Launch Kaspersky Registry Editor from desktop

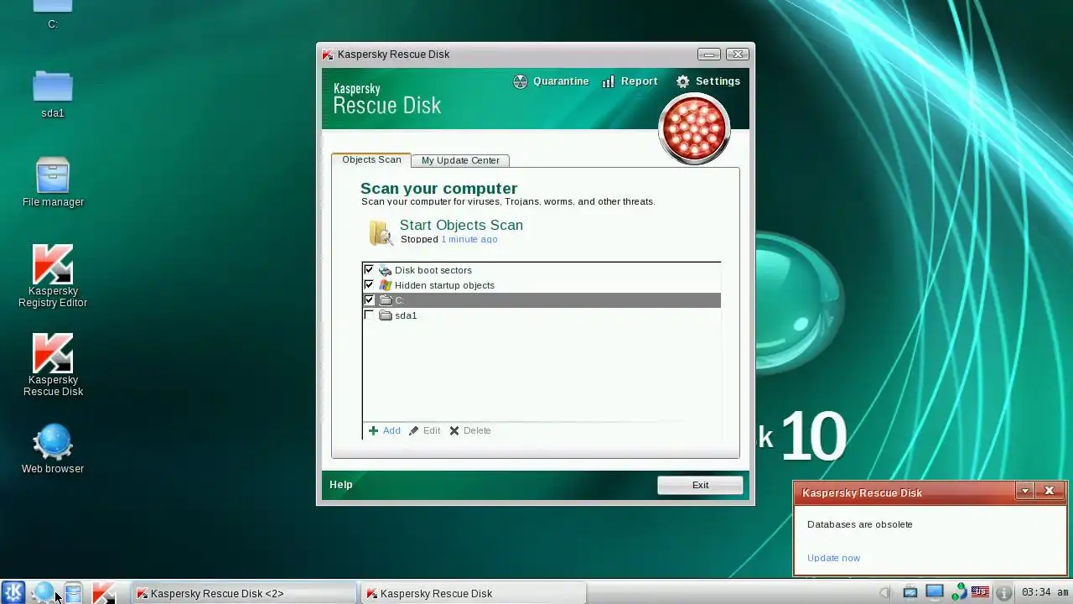53,277
